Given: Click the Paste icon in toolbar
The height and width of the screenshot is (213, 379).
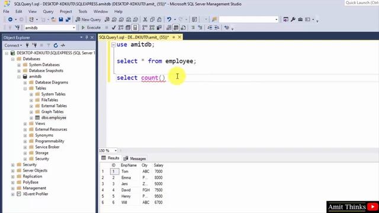Looking at the screenshot, I should (159, 20).
